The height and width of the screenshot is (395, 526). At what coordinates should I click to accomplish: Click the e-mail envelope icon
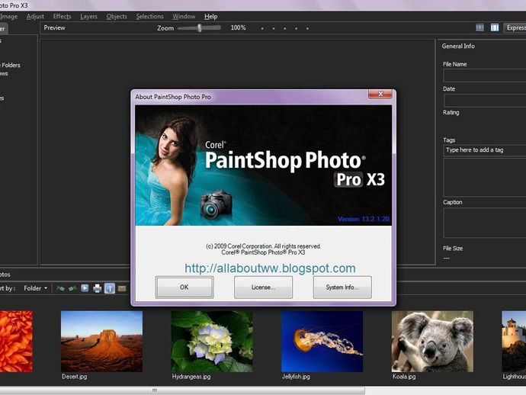pos(122,288)
